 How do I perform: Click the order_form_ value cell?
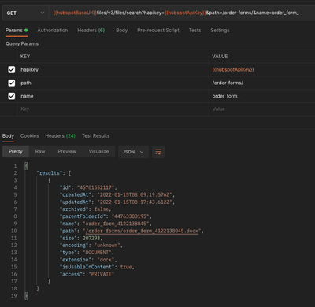coord(262,96)
